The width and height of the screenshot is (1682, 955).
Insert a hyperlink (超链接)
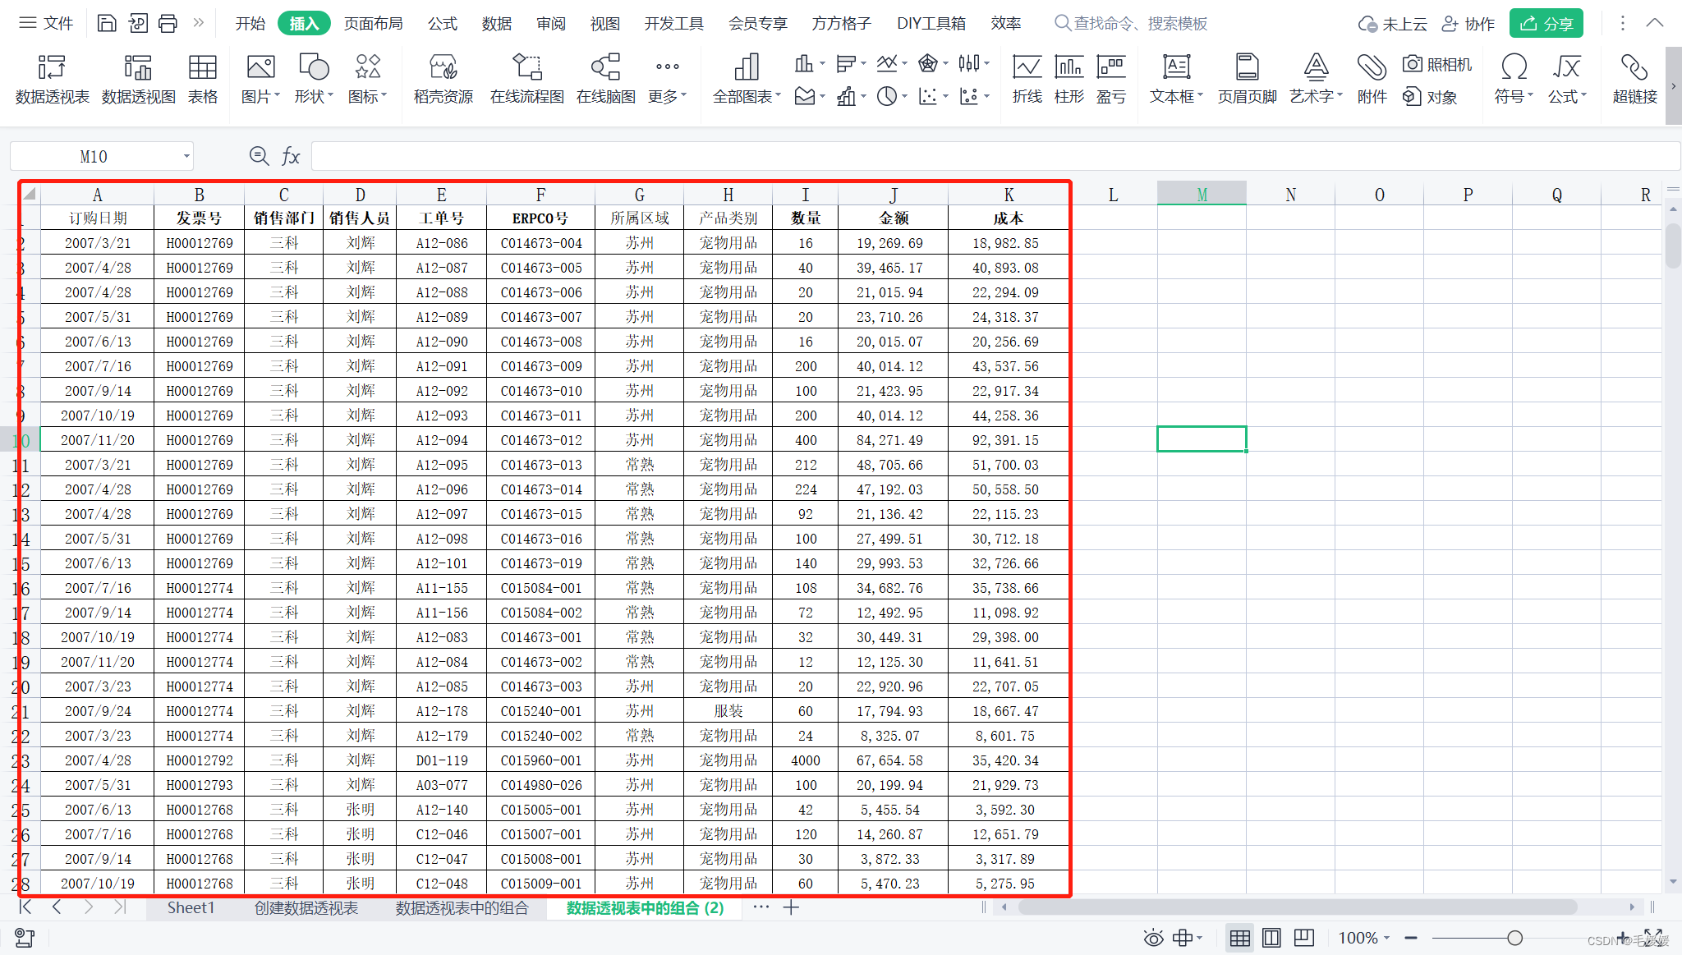1634,80
